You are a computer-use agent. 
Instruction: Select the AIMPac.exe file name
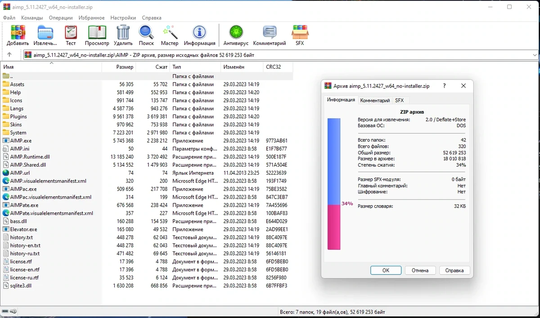[24, 189]
